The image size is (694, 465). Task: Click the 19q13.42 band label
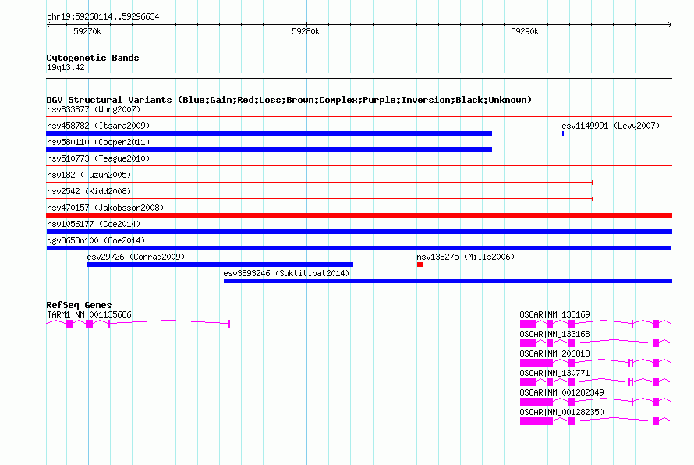pyautogui.click(x=66, y=67)
